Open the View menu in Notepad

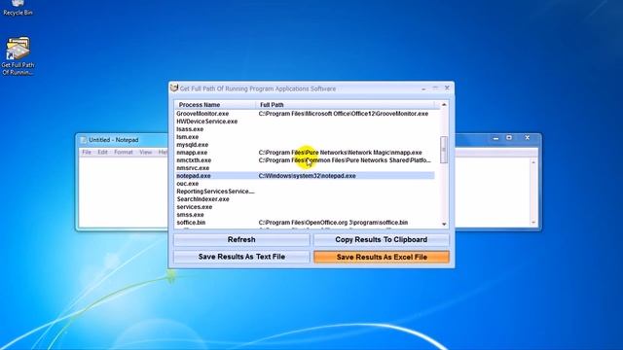pos(145,152)
